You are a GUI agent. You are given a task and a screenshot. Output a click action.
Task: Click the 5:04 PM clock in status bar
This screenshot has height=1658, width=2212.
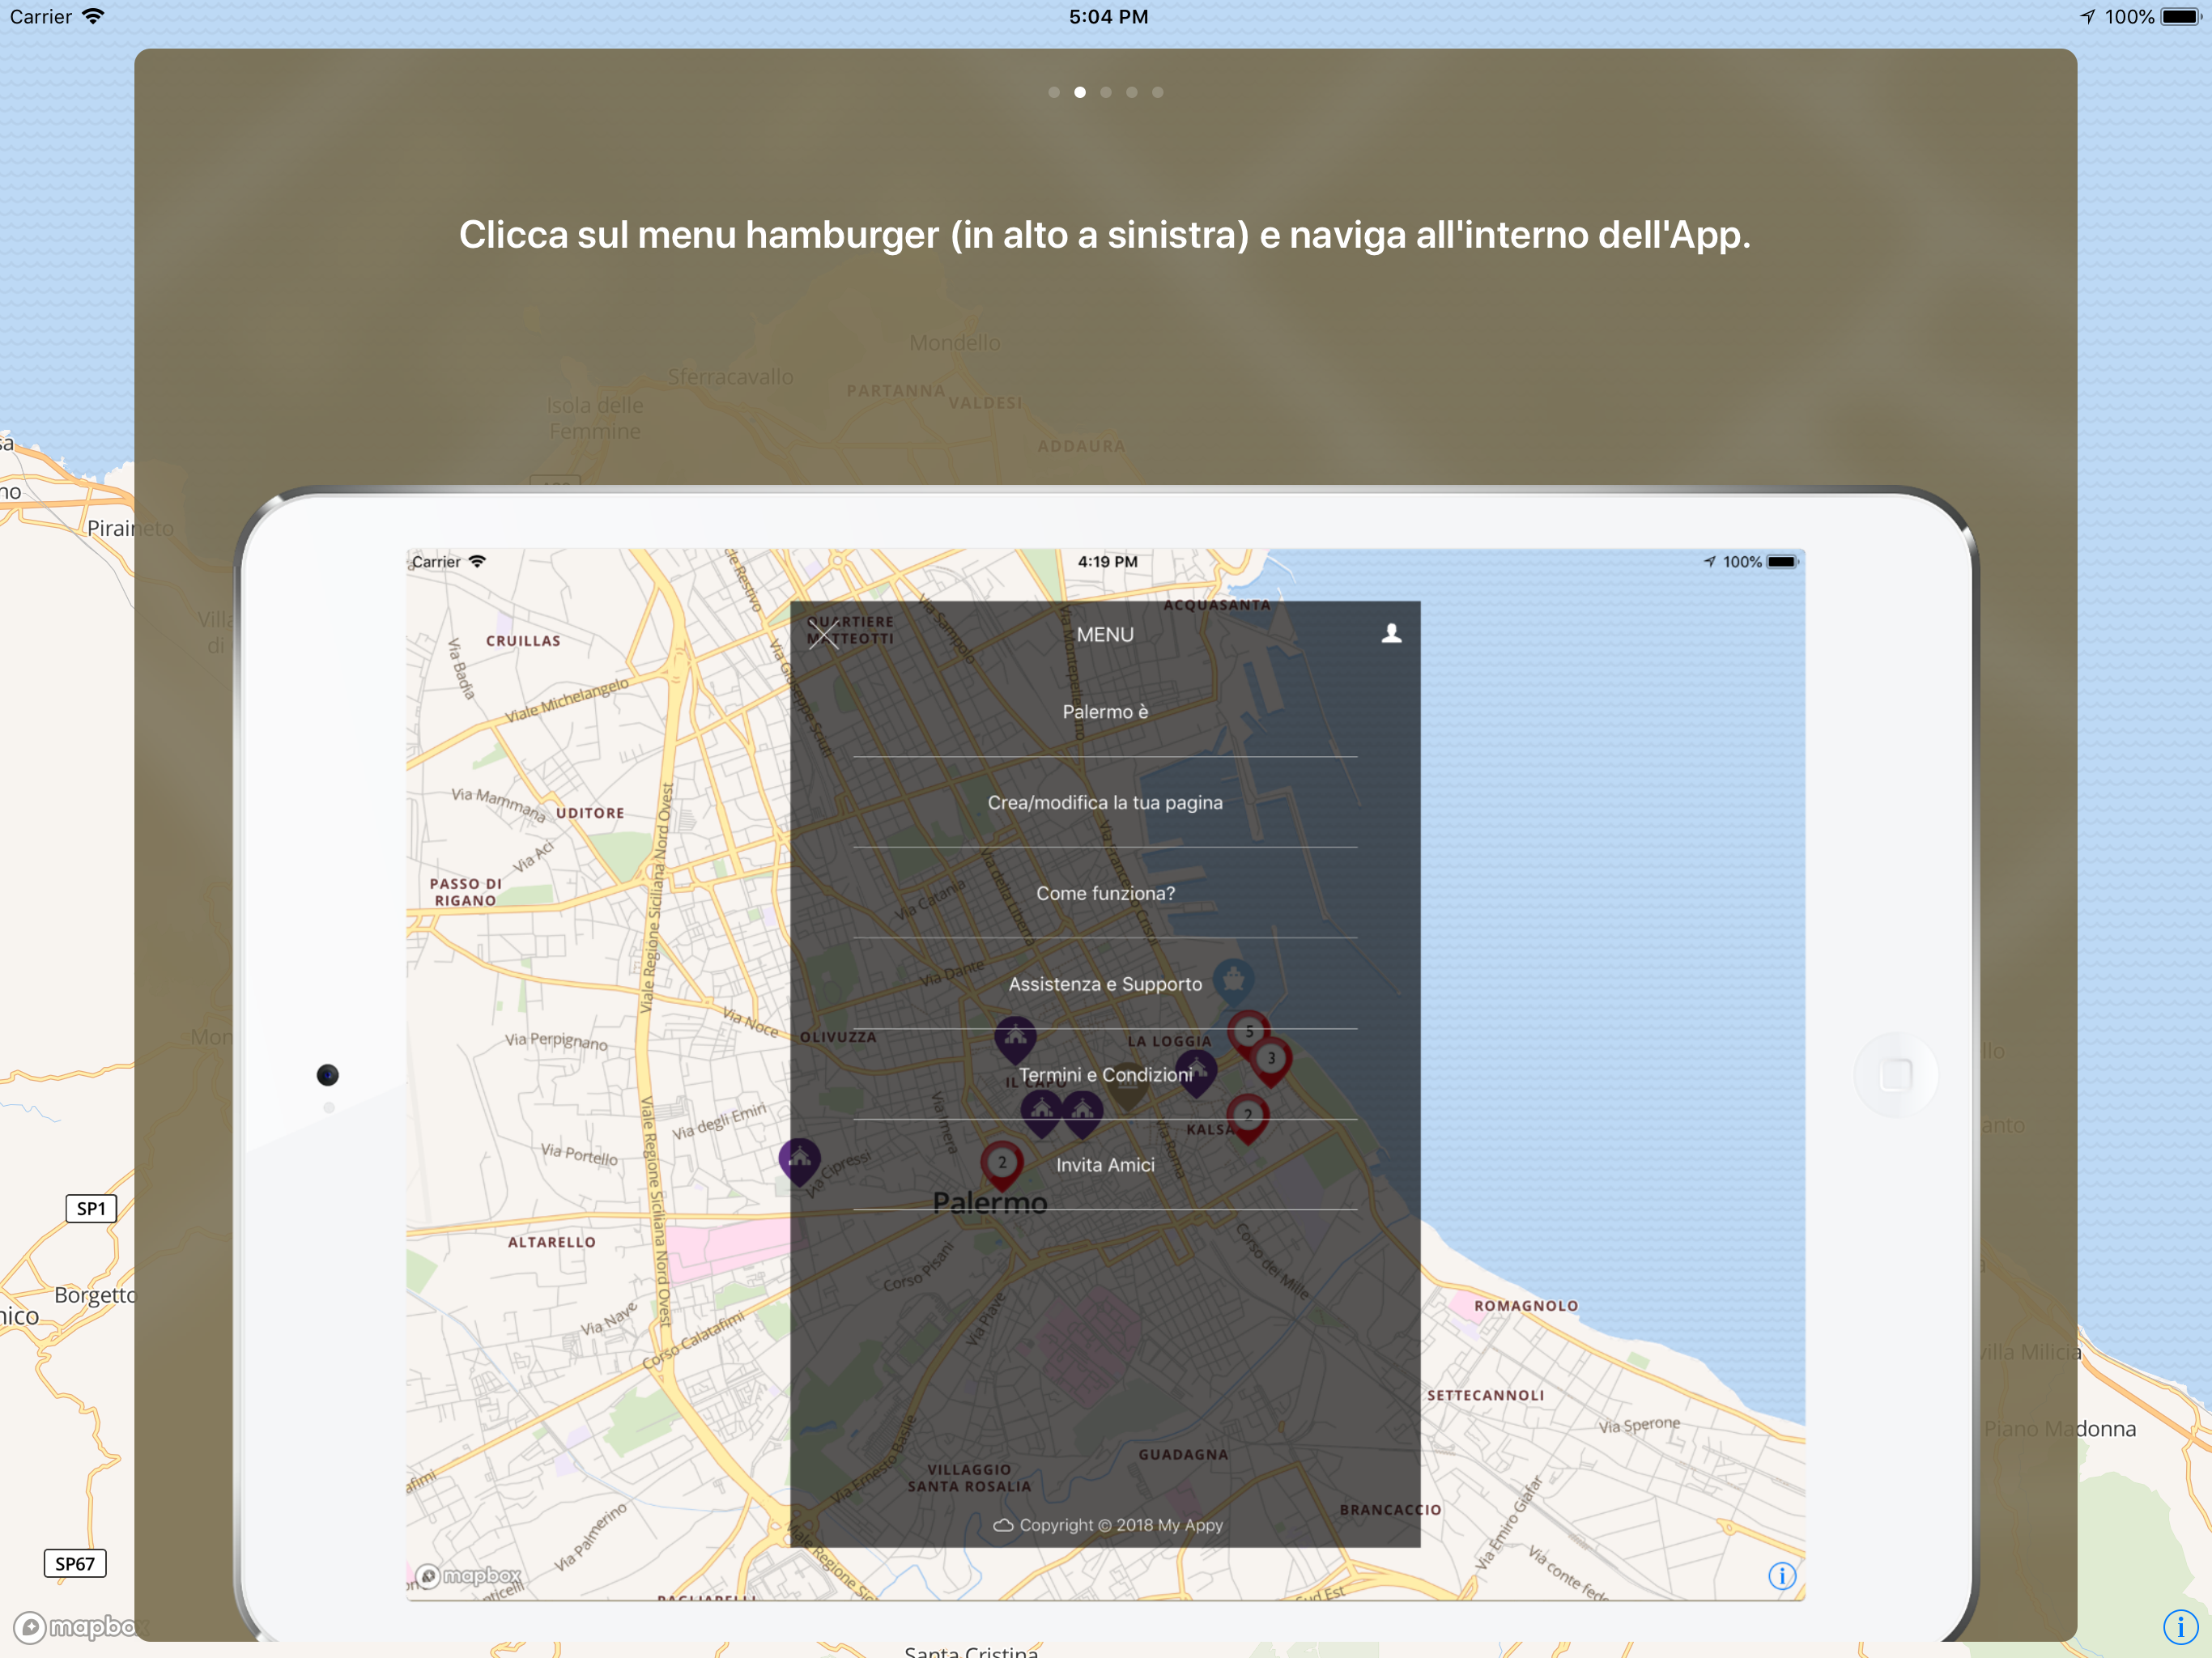[1108, 16]
